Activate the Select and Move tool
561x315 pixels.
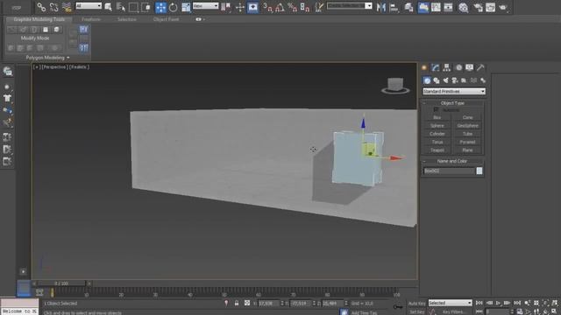(160, 7)
